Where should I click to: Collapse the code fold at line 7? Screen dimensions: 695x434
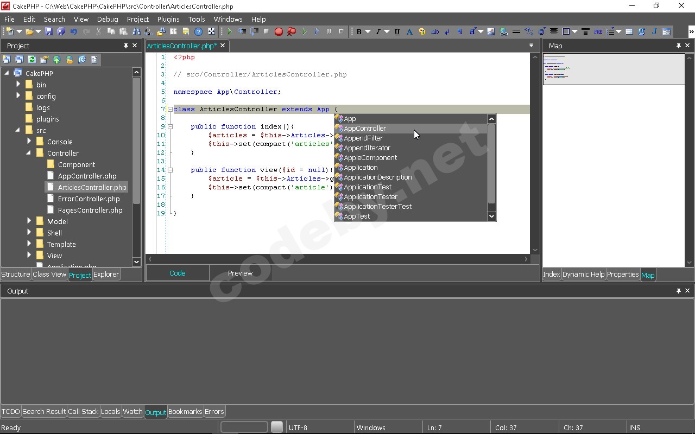tap(170, 109)
